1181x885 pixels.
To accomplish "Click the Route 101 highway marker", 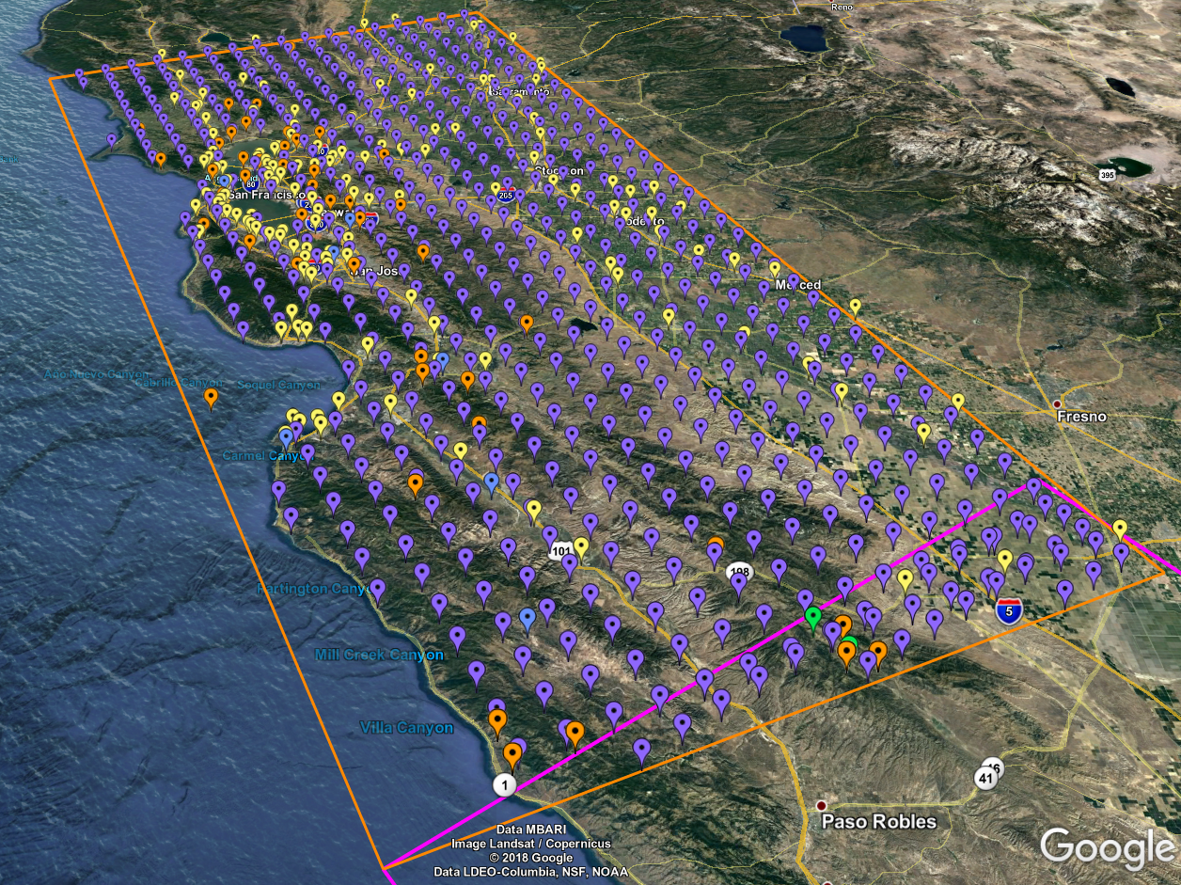I will point(562,549).
